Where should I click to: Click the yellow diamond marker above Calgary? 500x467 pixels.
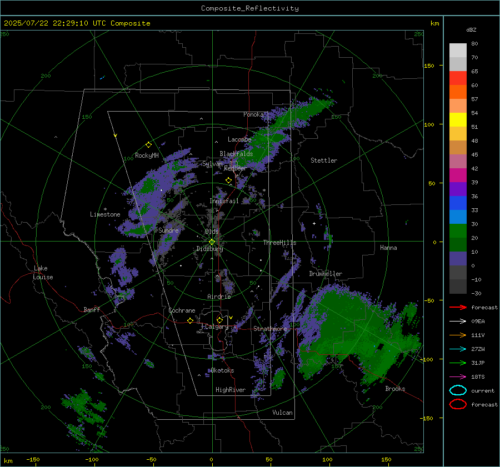(x=219, y=320)
